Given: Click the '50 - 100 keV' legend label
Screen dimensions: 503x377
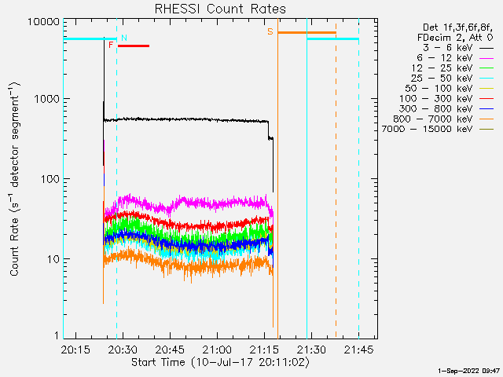Looking at the screenshot, I should point(439,89).
